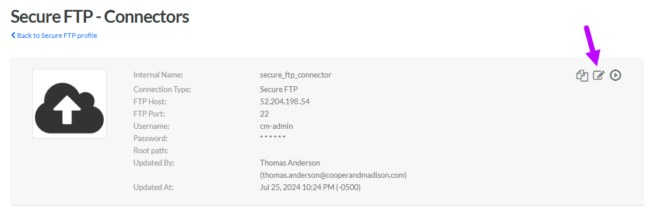
Task: Click the Connection Type label
Action: 163,89
